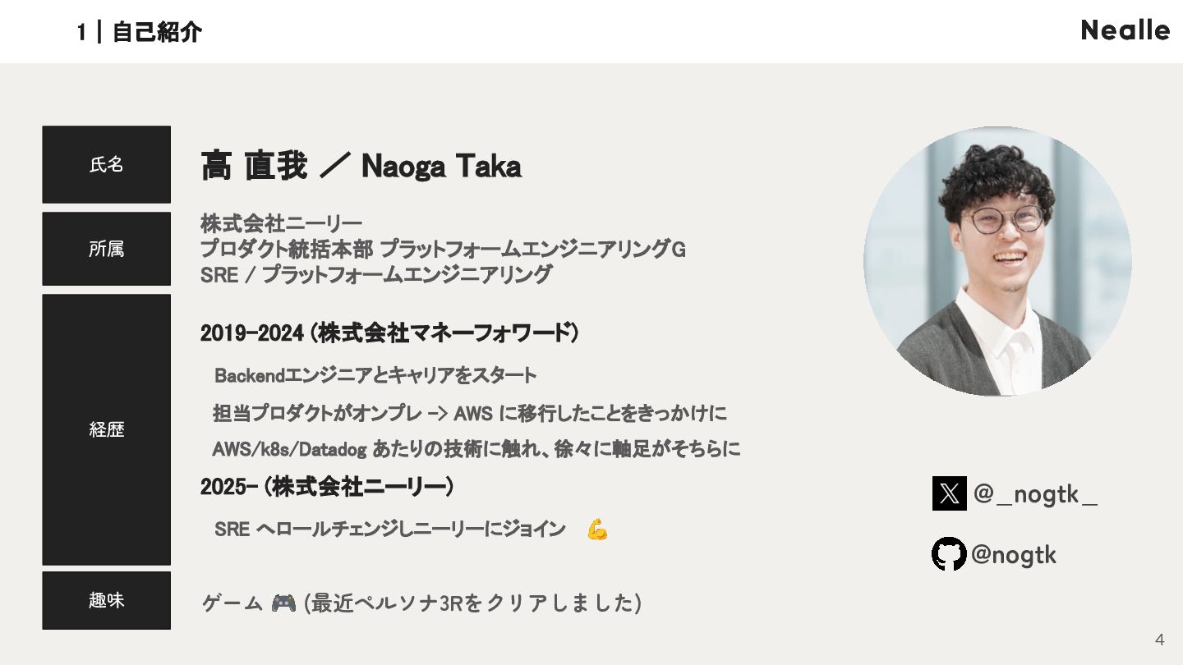The width and height of the screenshot is (1183, 665).
Task: Open the @nogtk GitHub handle
Action: click(x=1014, y=555)
